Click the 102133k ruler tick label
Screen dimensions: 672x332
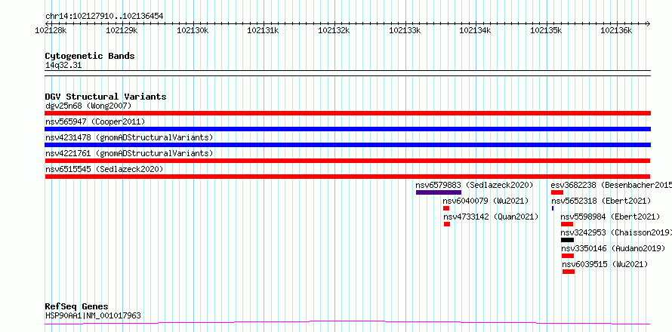point(405,30)
